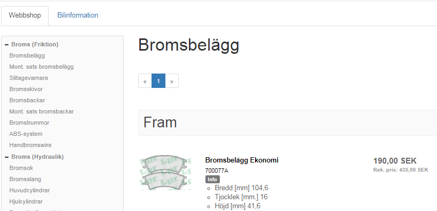The image size is (437, 211).
Task: Select ABS-system in the sidebar
Action: click(26, 134)
